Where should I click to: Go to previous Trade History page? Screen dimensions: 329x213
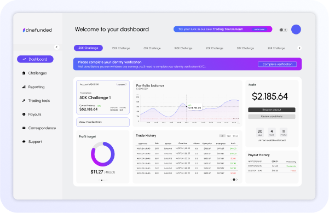pyautogui.click(x=231, y=180)
